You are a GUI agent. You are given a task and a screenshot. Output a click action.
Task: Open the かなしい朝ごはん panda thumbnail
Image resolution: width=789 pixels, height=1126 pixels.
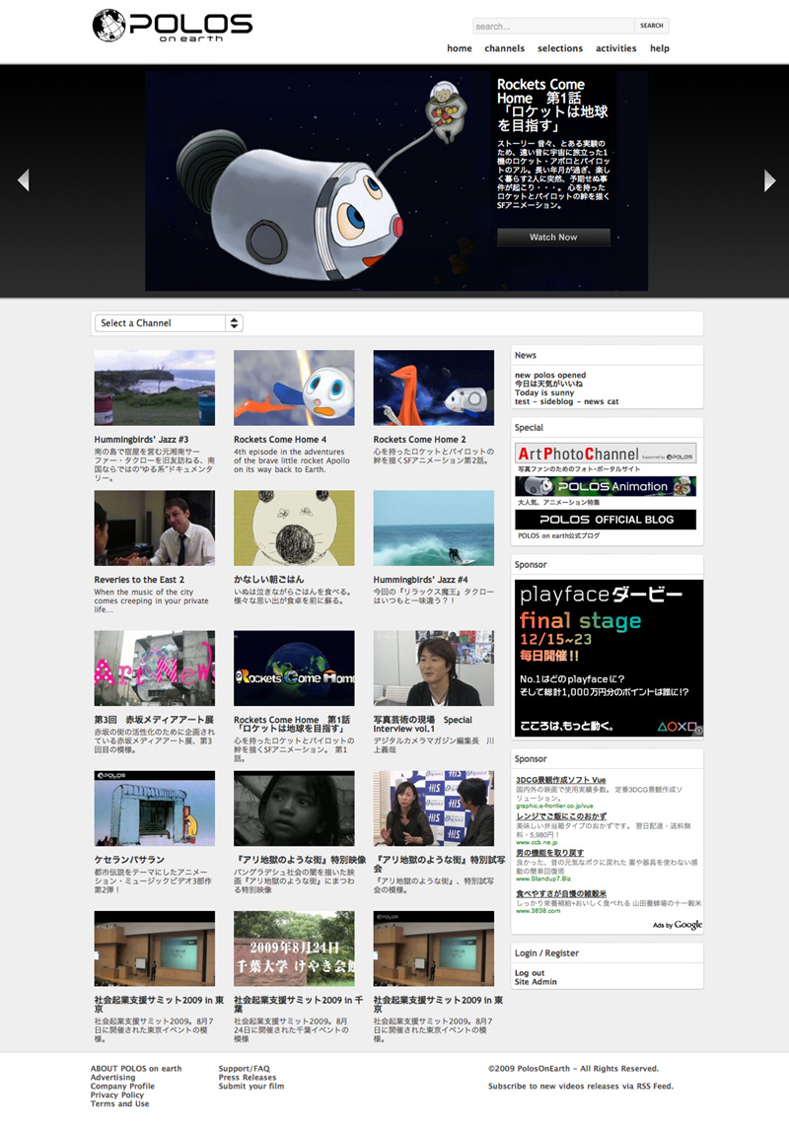point(294,528)
